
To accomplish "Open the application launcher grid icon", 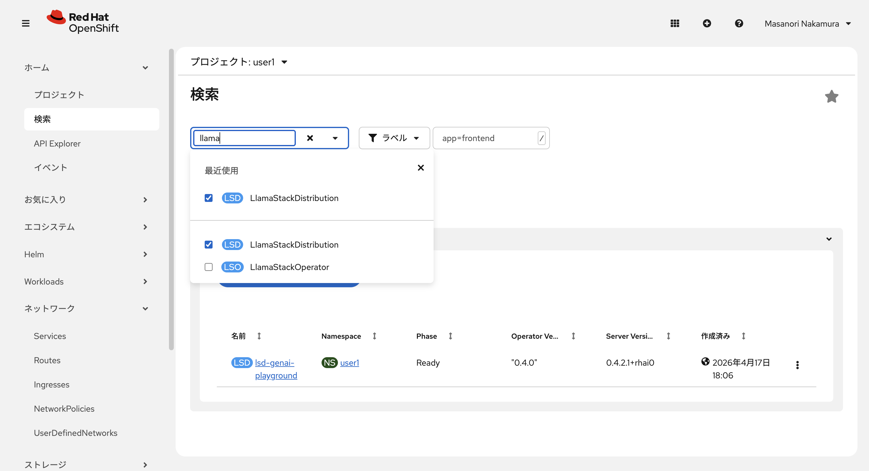I will coord(675,23).
